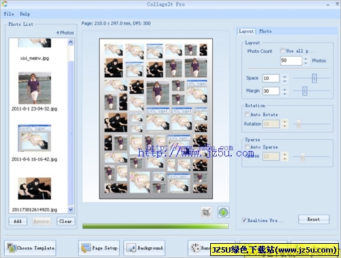This screenshot has width=341, height=258.
Task: Click the Margin value input field
Action: tap(271, 91)
